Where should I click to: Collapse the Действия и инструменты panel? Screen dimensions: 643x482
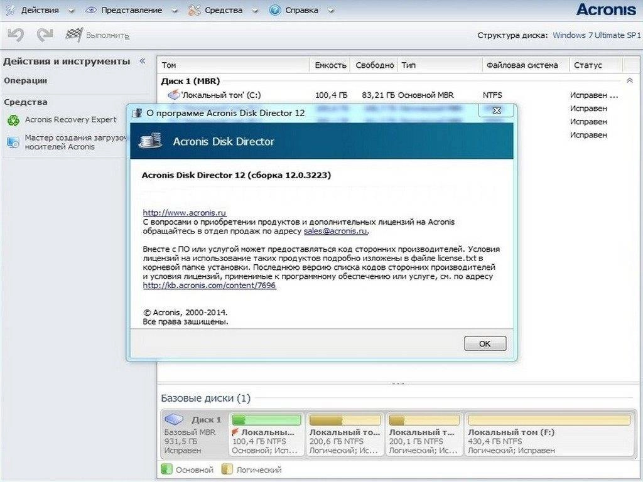pyautogui.click(x=143, y=61)
